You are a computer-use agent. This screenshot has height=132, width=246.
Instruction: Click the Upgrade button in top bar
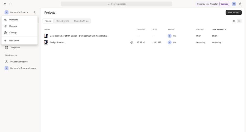click(224, 4)
